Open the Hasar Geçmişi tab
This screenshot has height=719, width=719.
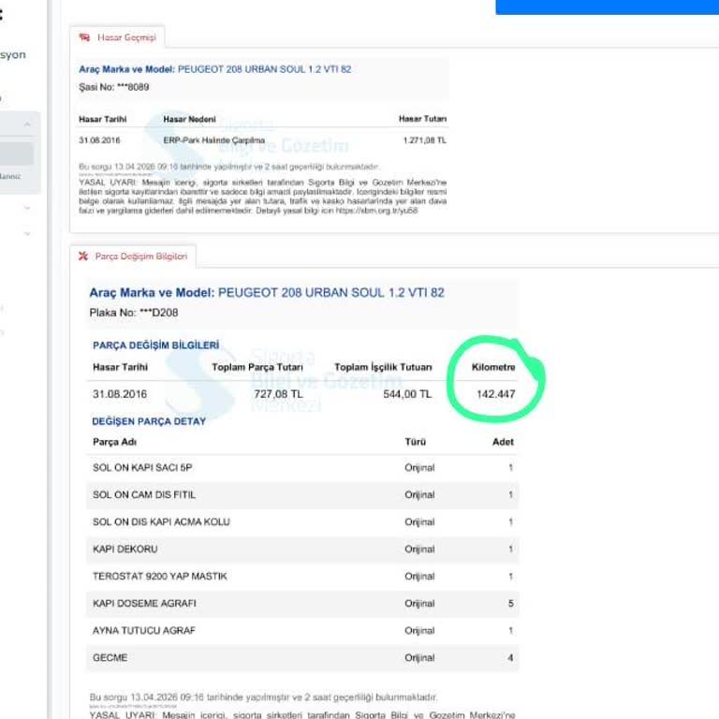tap(118, 37)
